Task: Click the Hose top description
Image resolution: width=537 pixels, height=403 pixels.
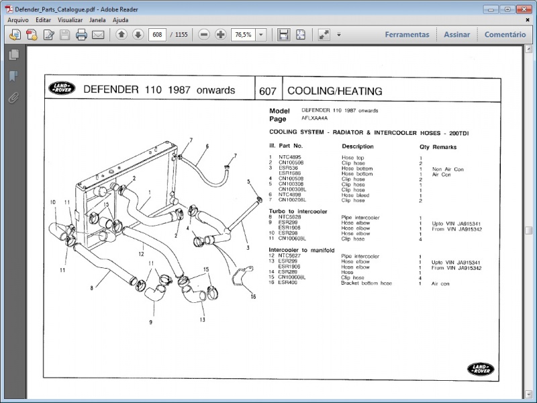Action: pyautogui.click(x=353, y=158)
